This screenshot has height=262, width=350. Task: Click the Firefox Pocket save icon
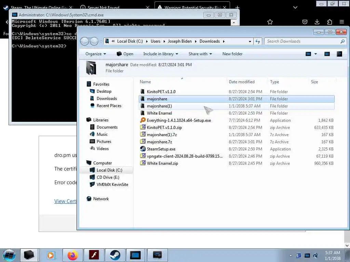click(305, 22)
